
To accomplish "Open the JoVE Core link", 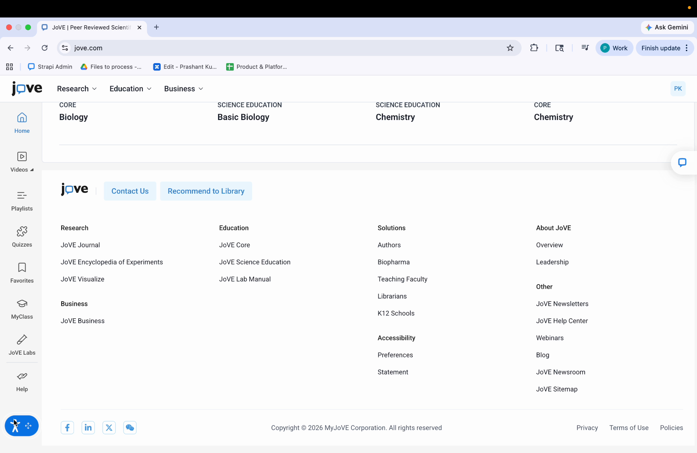I will click(x=235, y=245).
